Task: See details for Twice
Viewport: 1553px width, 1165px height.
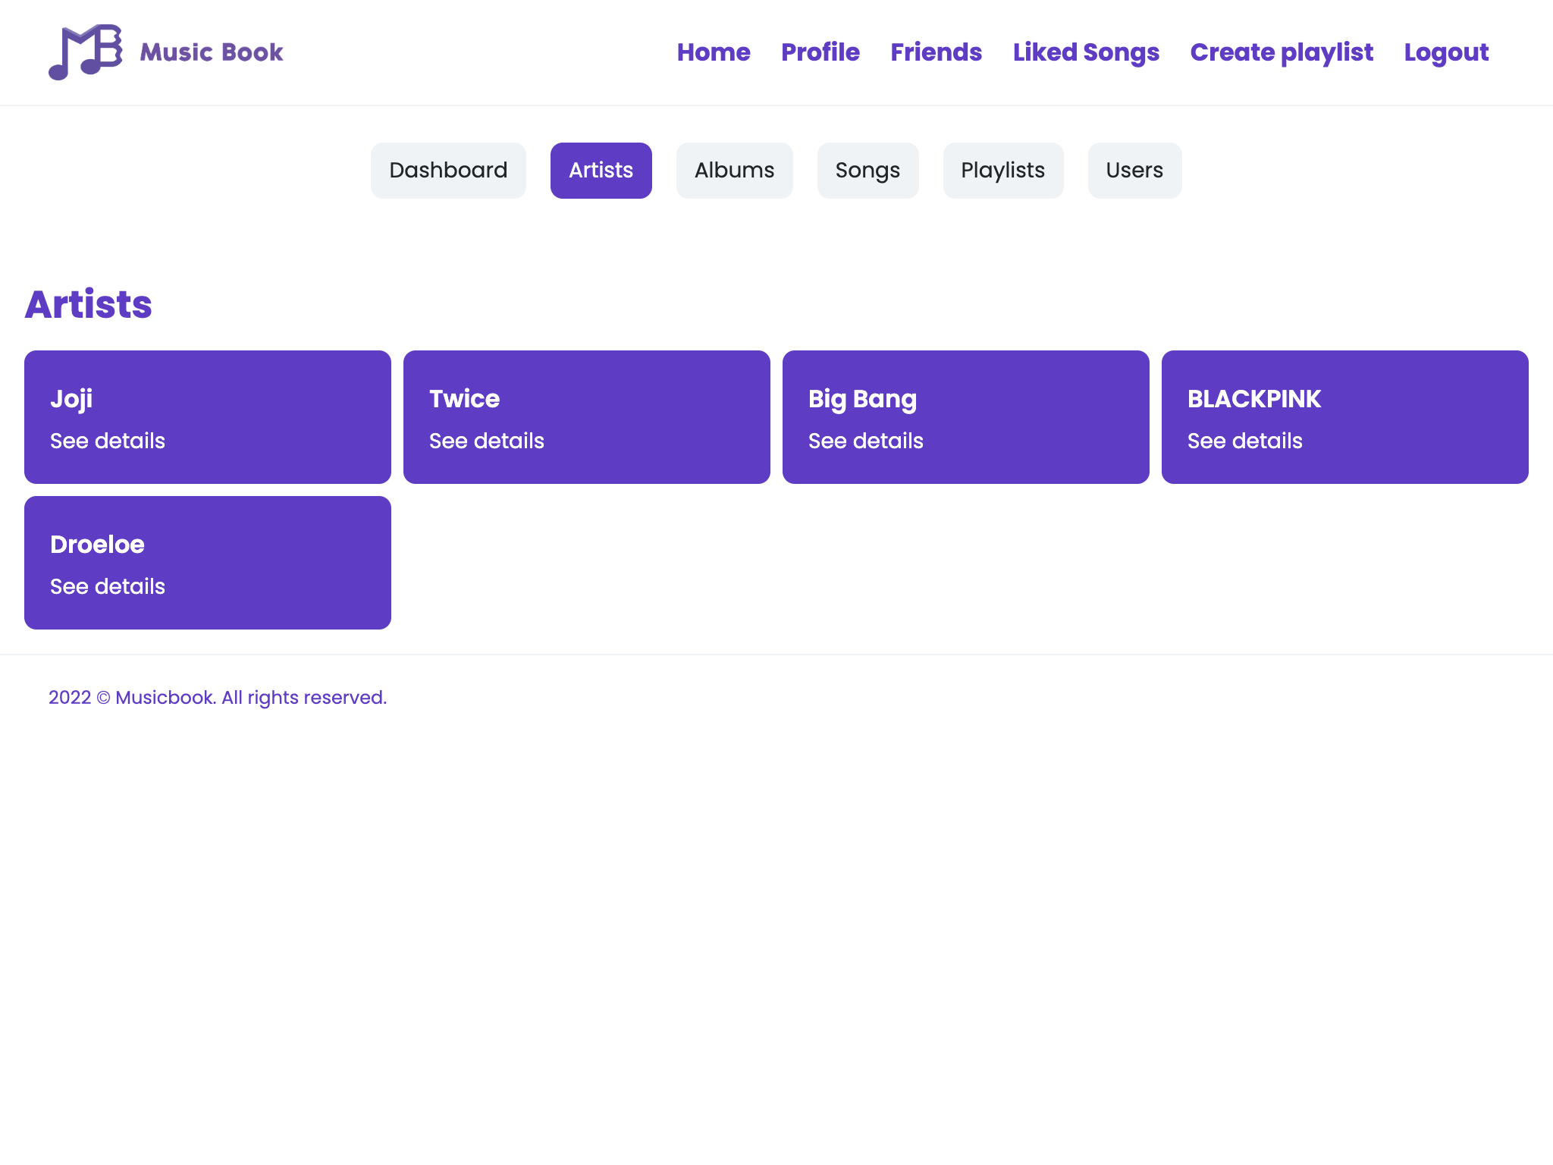Action: point(486,441)
